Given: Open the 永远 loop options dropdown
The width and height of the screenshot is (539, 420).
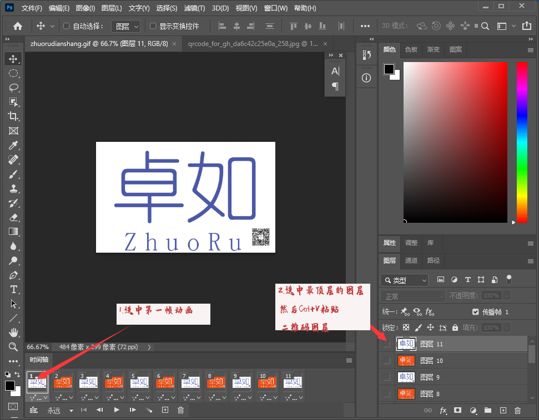Looking at the screenshot, I should (61, 409).
